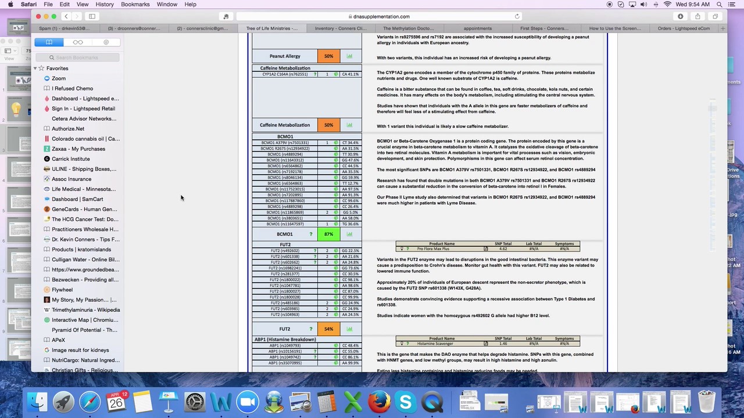Click the Wi-Fi status menu icon
Viewport: 744px width, 418px height.
(667, 4)
